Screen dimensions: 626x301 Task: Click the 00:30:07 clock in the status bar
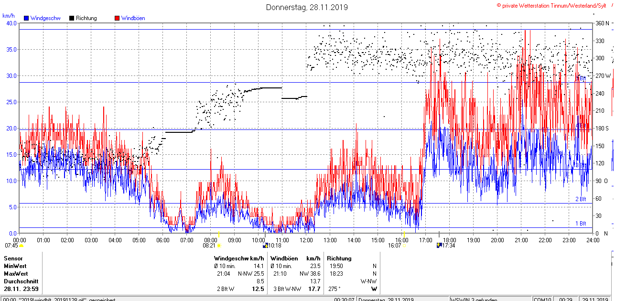pyautogui.click(x=344, y=300)
